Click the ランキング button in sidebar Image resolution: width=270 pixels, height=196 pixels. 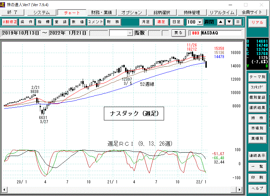point(257,87)
